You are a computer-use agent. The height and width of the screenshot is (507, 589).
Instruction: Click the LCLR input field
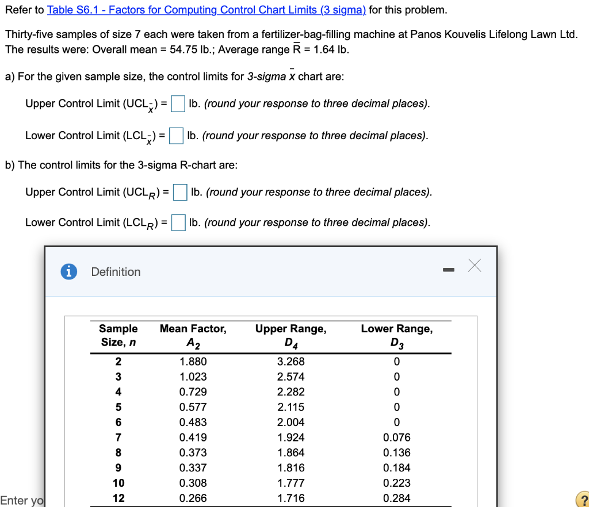coord(178,222)
